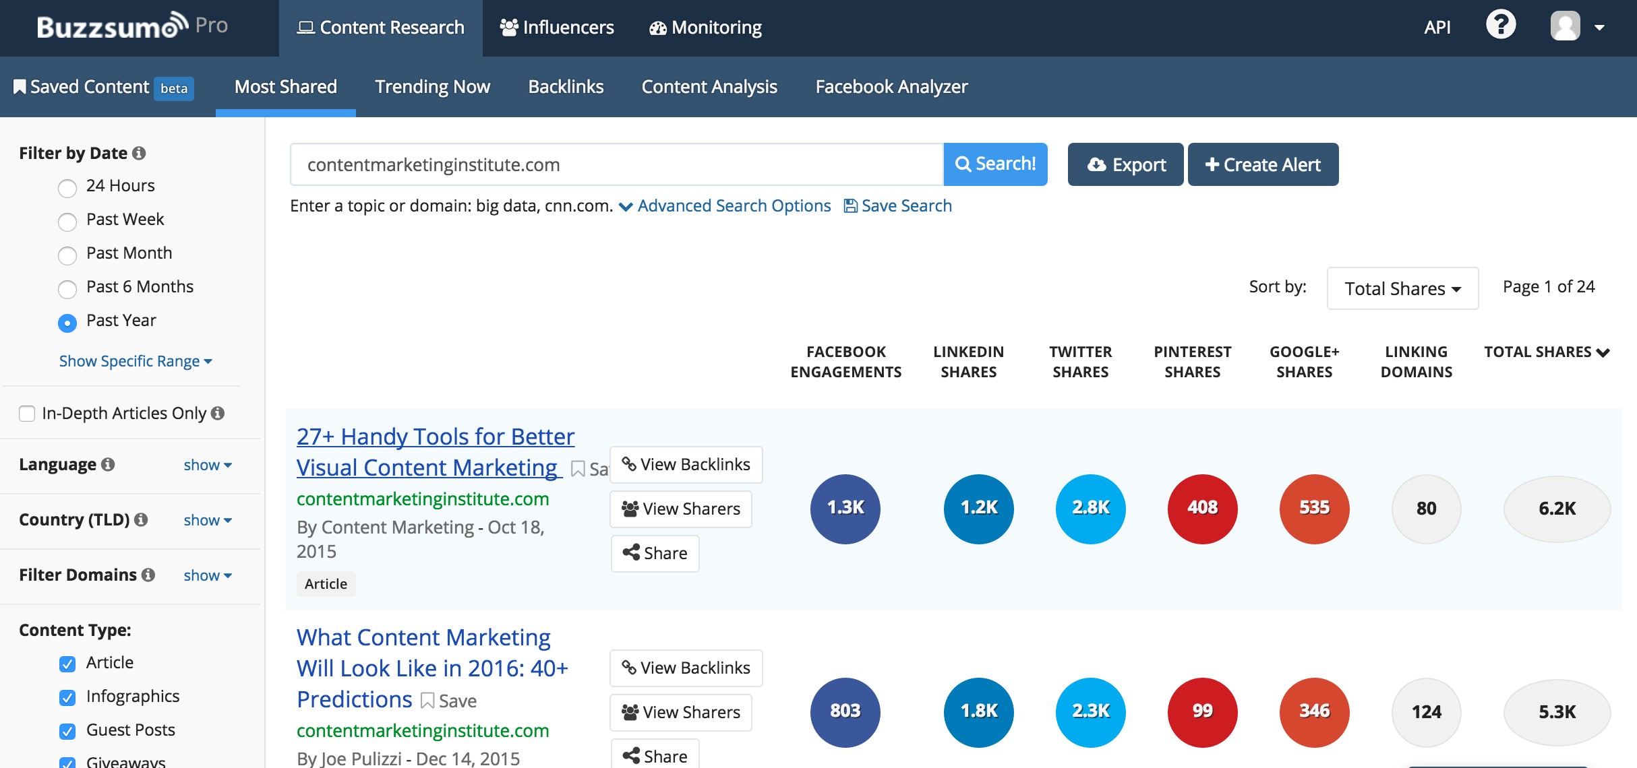Open the What Content Marketing Will Look Like article
Screen dimensions: 1637x768
[432, 668]
